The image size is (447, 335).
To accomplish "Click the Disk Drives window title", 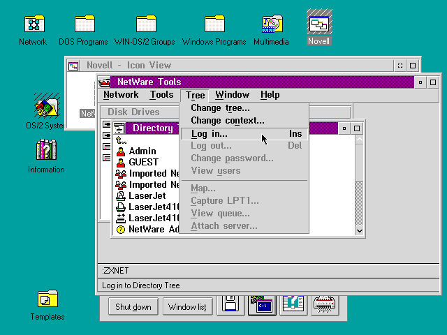I will [133, 112].
